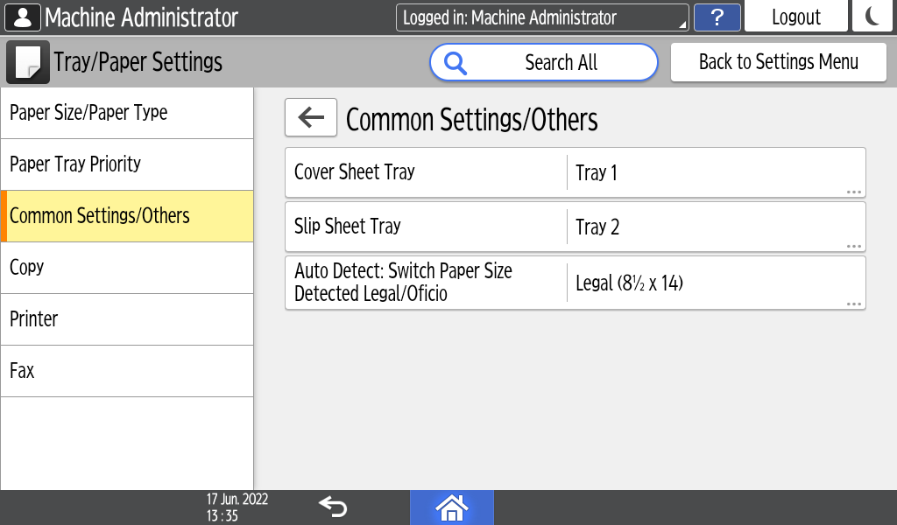This screenshot has height=525, width=897.
Task: Click the Machine Administrator user icon
Action: pos(22,17)
